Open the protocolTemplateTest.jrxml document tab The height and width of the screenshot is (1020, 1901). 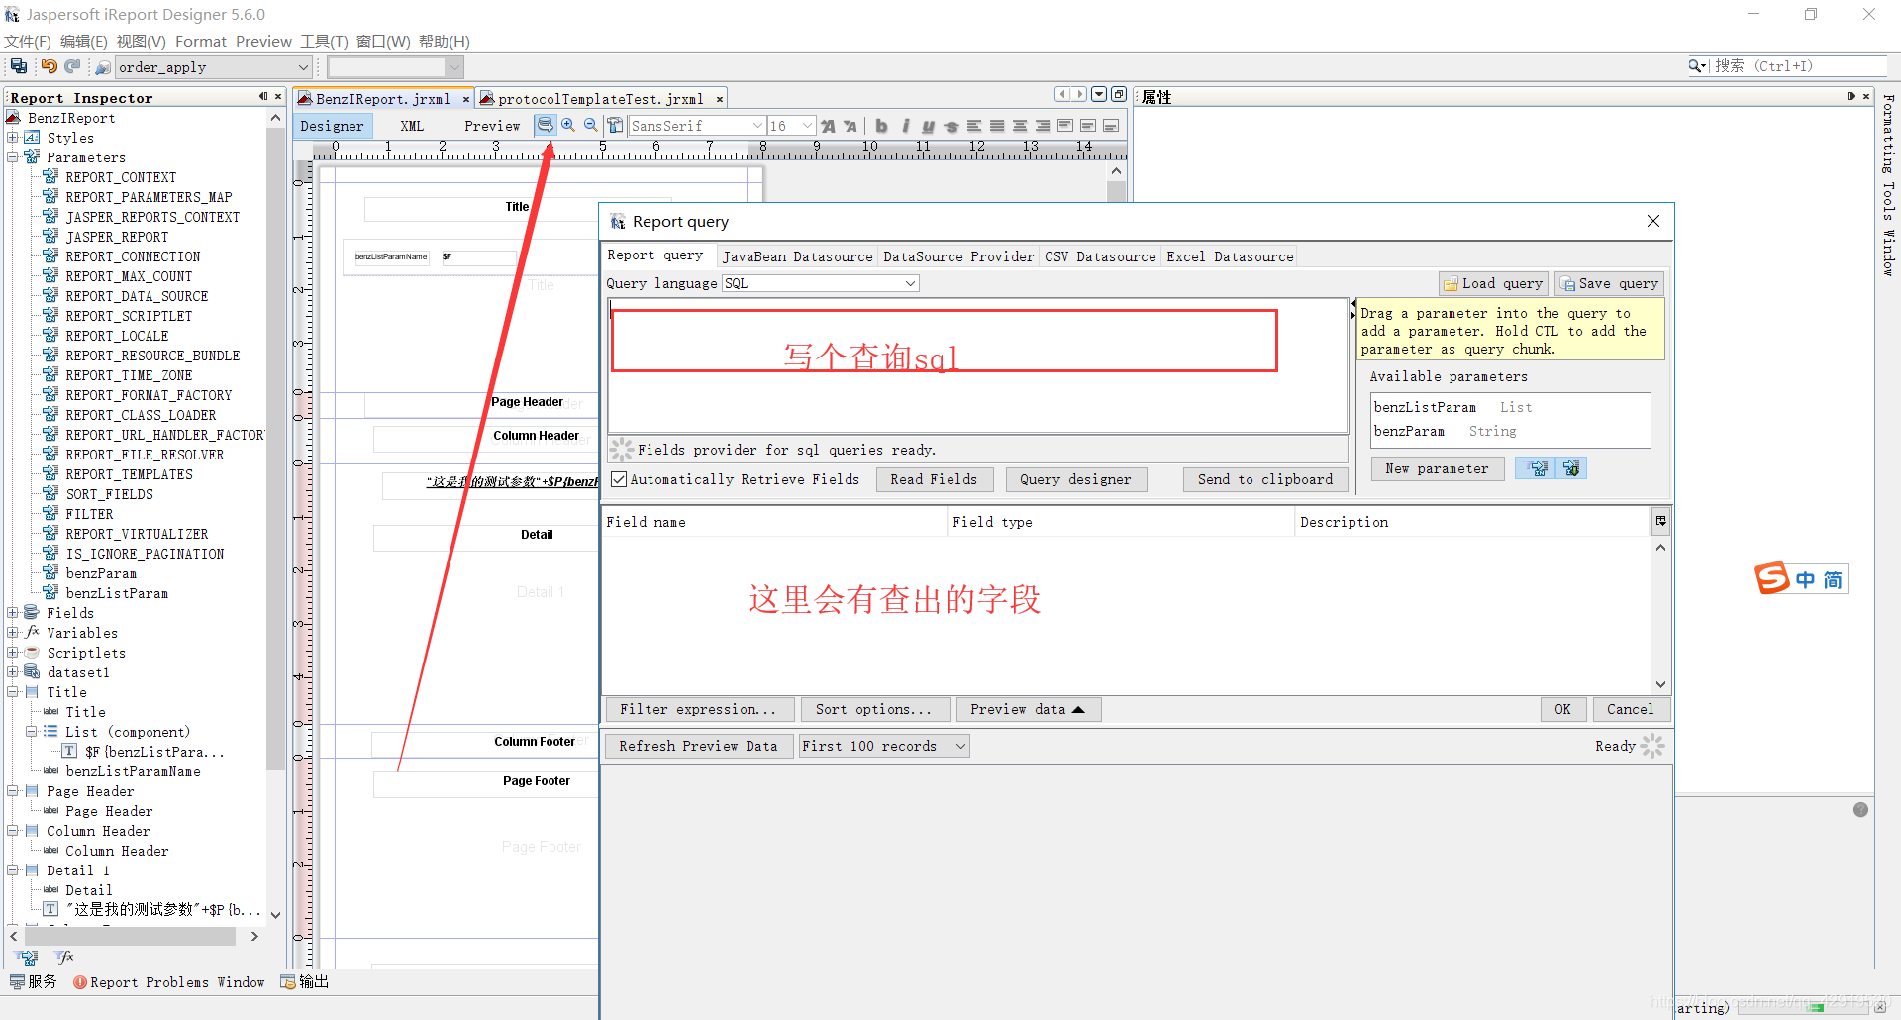(600, 99)
